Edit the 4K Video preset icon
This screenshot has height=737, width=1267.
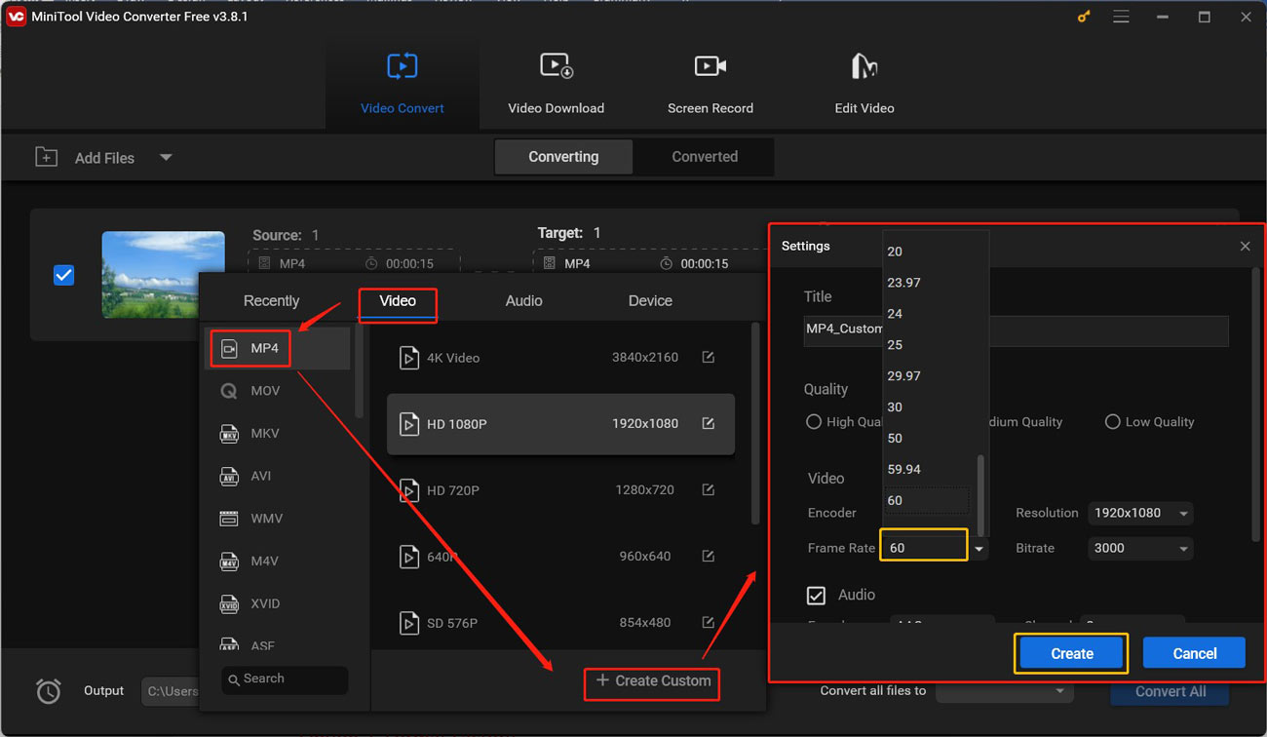click(x=709, y=358)
